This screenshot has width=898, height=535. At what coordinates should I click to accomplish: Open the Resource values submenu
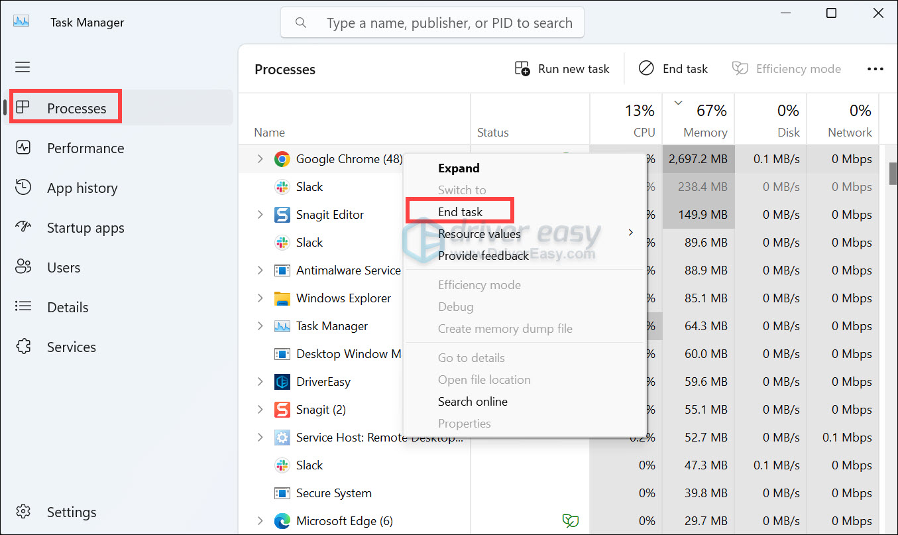[x=524, y=233]
